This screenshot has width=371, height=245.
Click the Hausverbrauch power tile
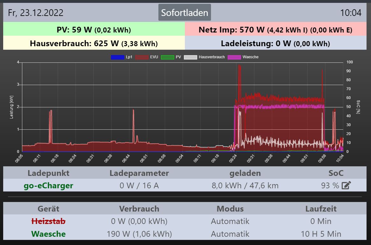pyautogui.click(x=94, y=43)
